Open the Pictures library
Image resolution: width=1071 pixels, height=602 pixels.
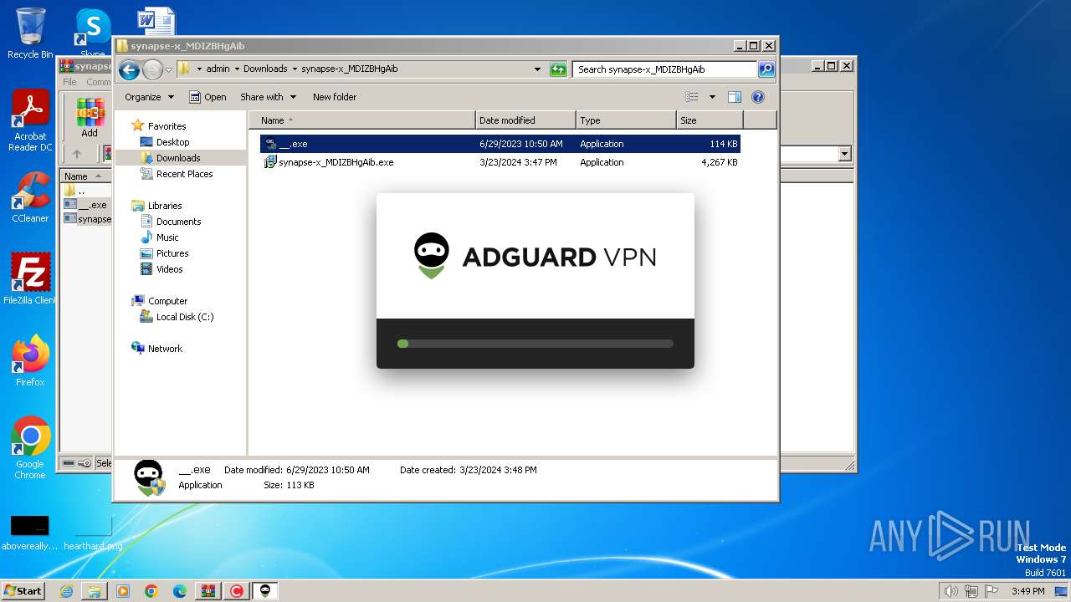[172, 253]
